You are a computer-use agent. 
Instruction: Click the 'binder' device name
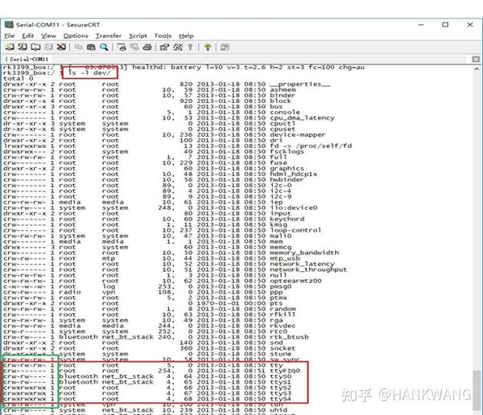tap(283, 96)
